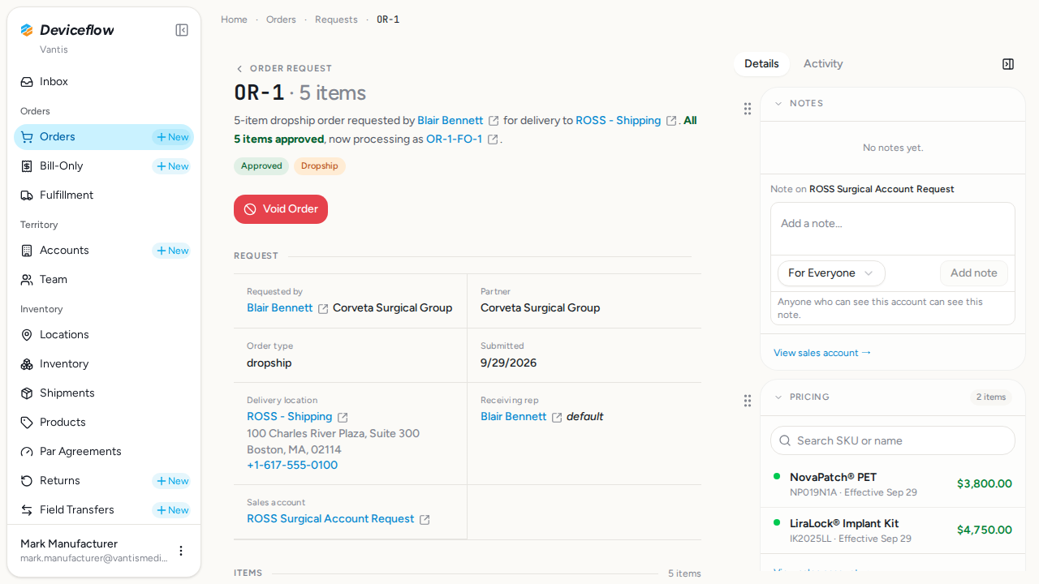Open external link icon next to OR-1-FO-1
The height and width of the screenshot is (584, 1039).
point(493,140)
